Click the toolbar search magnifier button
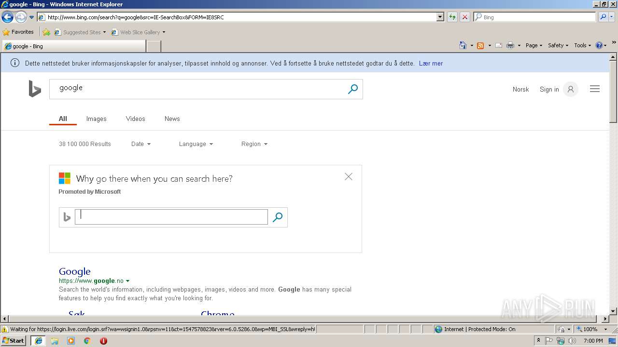Image resolution: width=618 pixels, height=347 pixels. click(x=603, y=17)
